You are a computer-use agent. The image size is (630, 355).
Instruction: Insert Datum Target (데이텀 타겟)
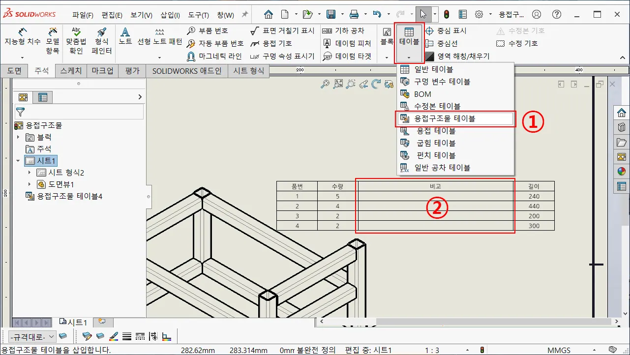click(x=347, y=56)
